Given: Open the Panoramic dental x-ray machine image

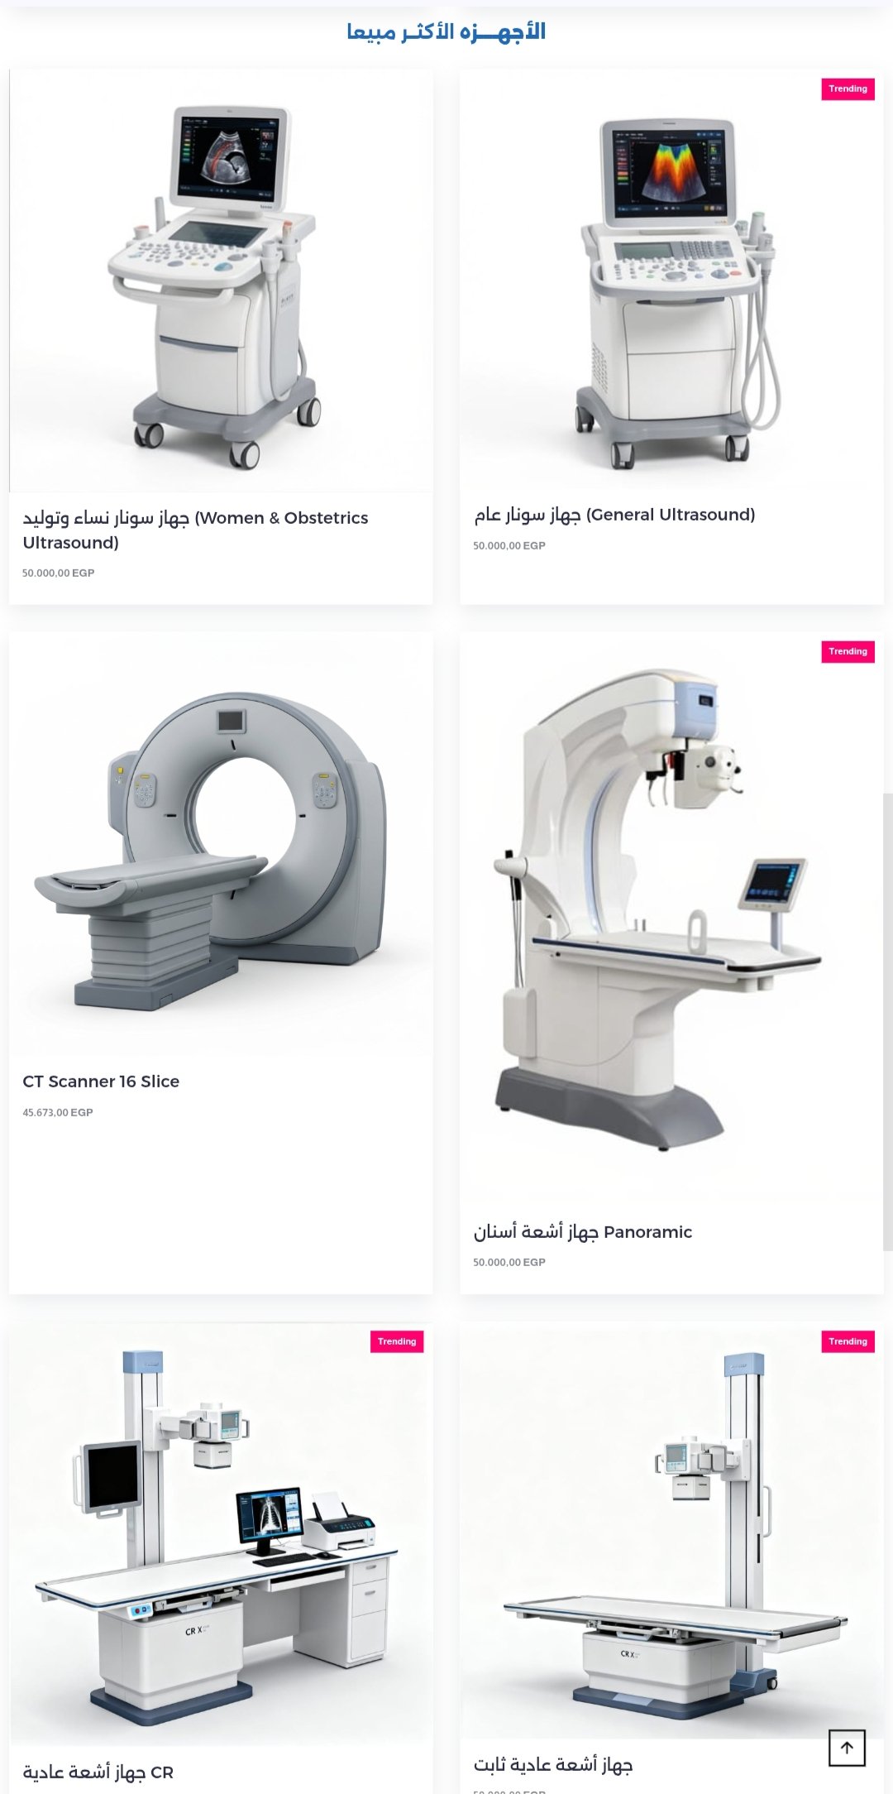Looking at the screenshot, I should click(x=671, y=919).
